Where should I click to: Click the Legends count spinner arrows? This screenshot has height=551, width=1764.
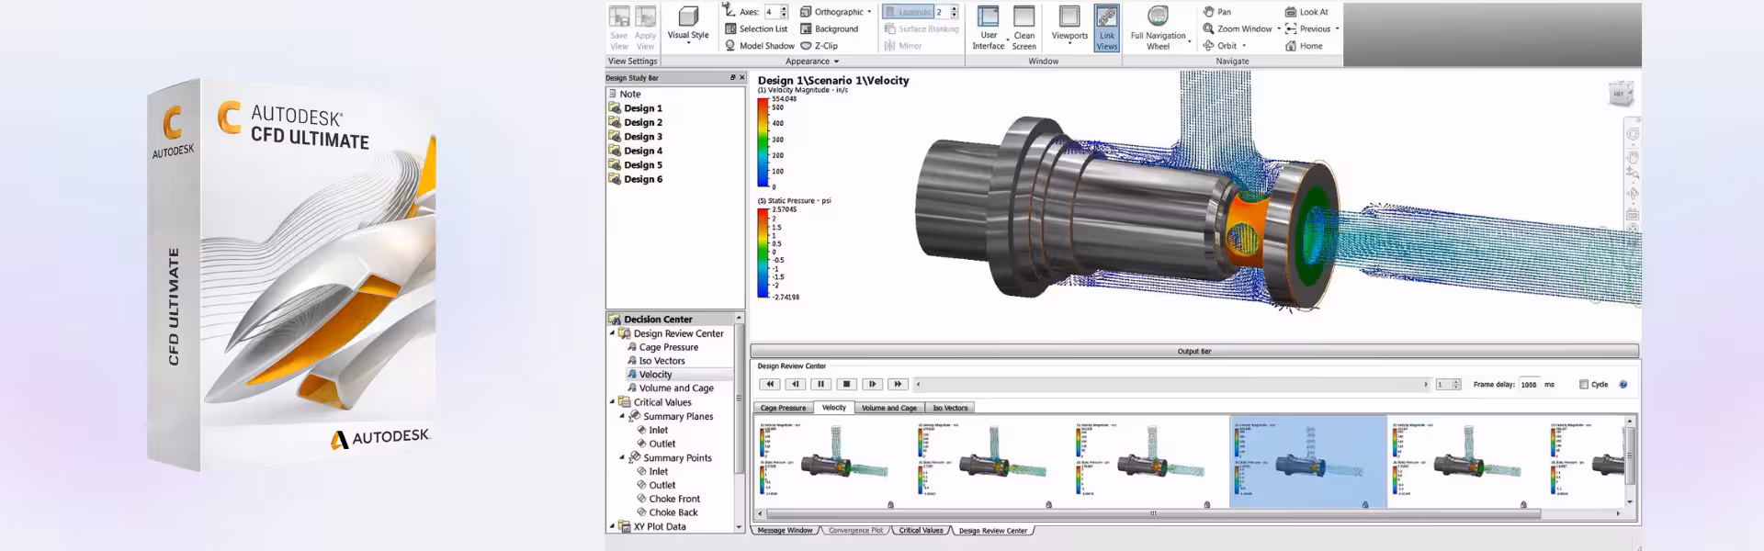coord(955,12)
